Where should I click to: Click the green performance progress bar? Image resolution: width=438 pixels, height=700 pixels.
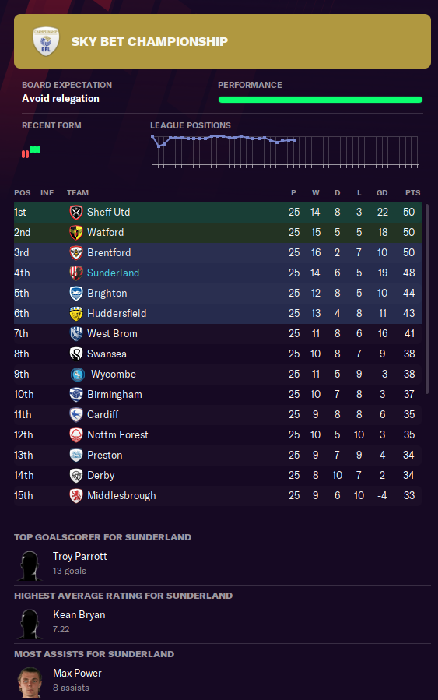click(x=321, y=100)
